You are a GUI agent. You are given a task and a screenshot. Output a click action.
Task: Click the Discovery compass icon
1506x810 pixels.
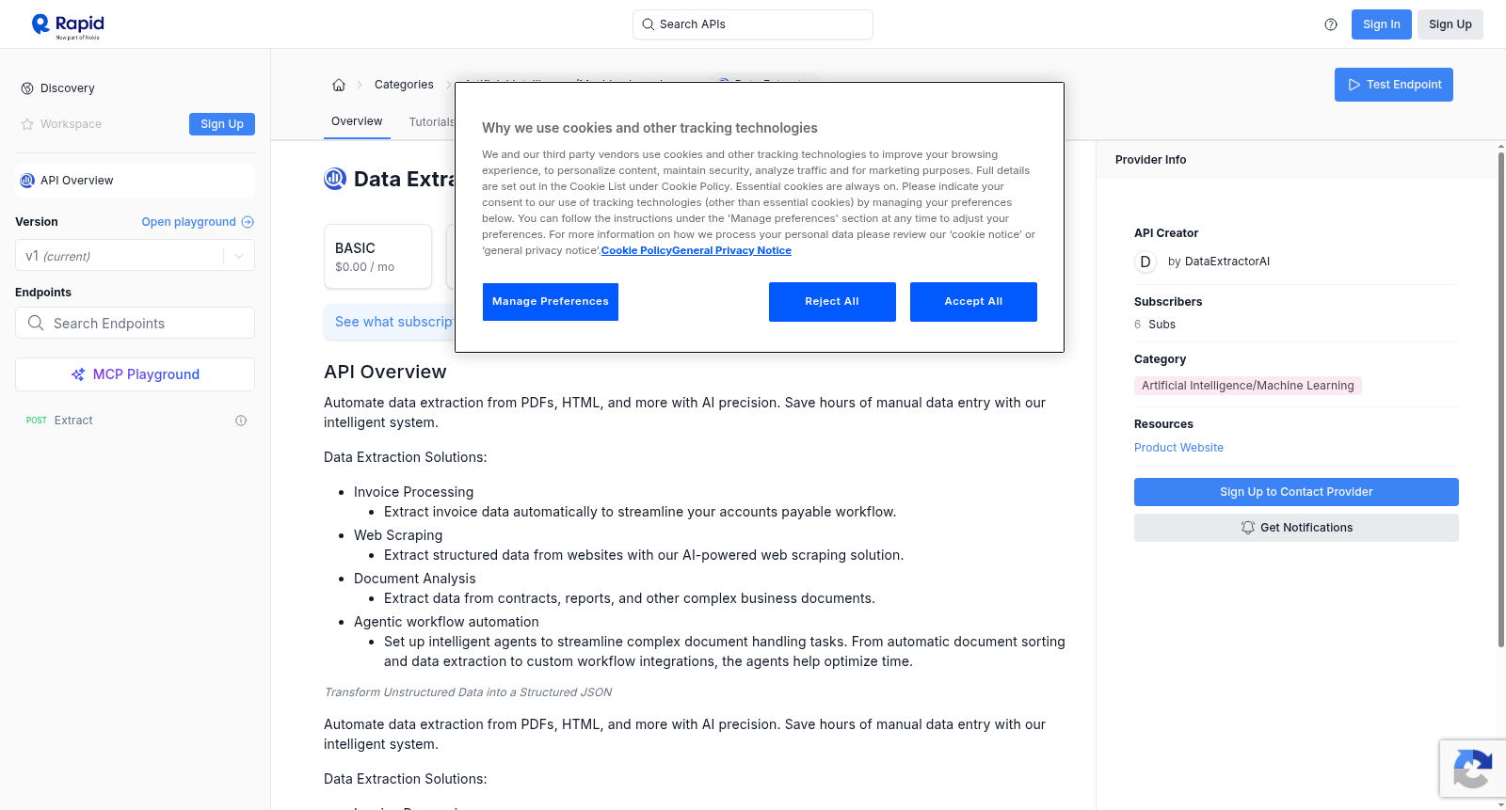point(27,88)
